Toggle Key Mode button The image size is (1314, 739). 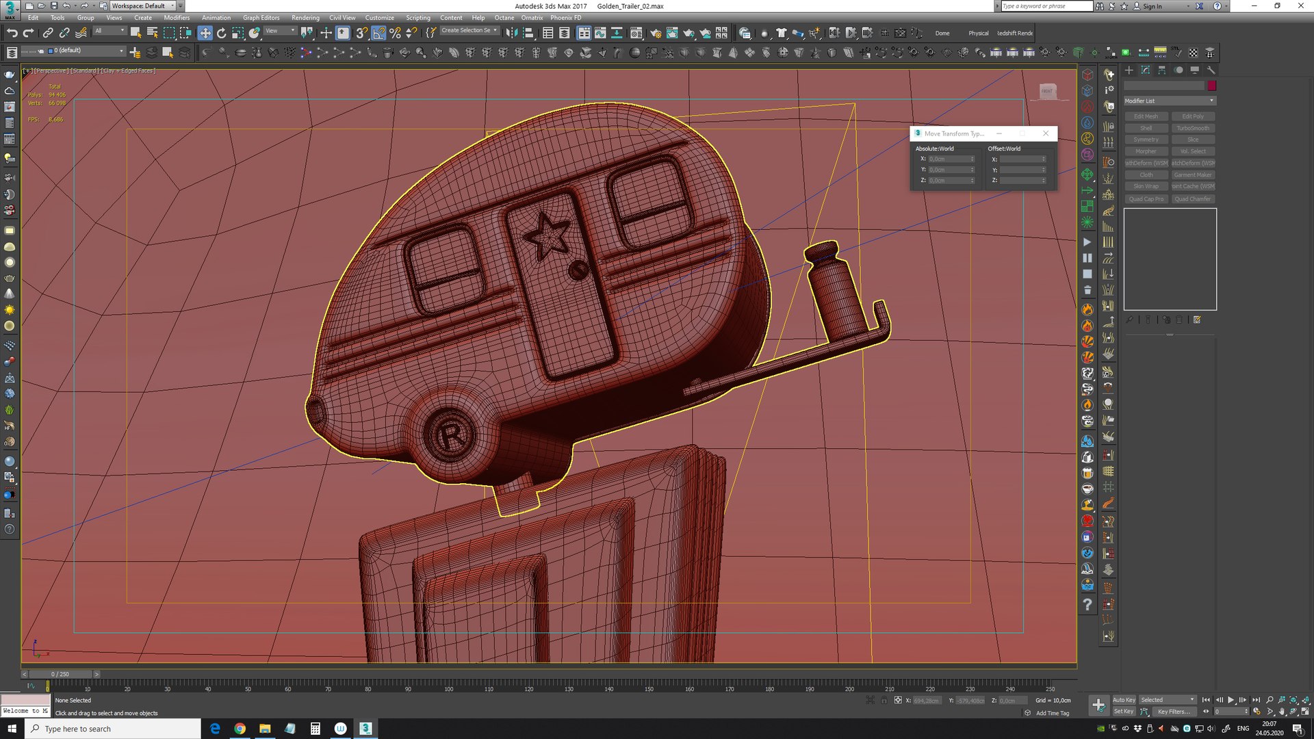click(1207, 712)
